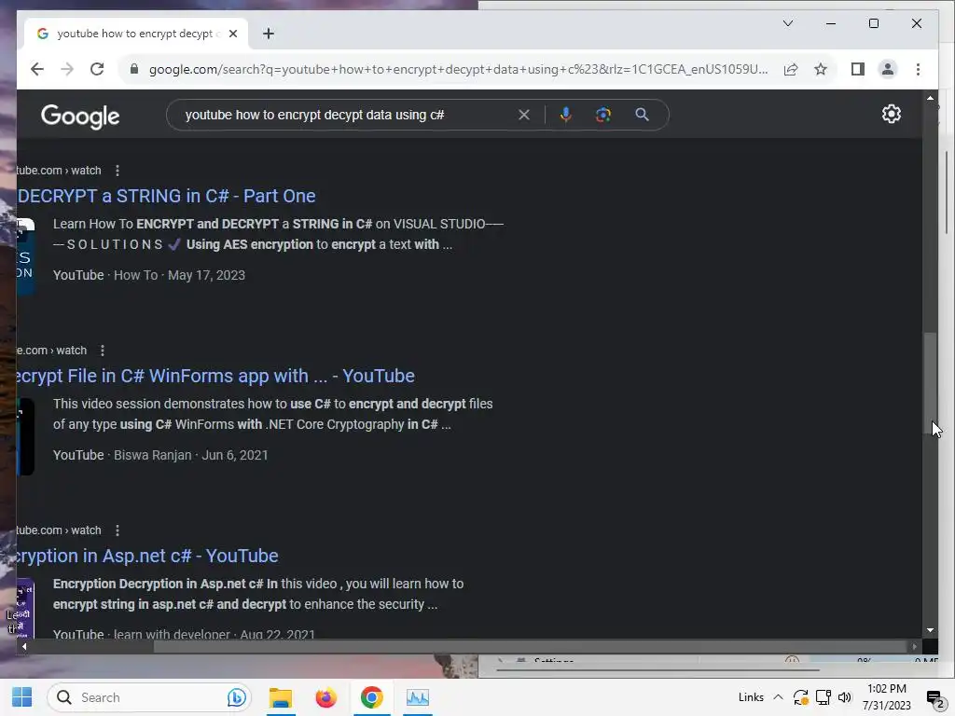This screenshot has height=716, width=955.
Task: Open the Chrome profile avatar
Action: [x=888, y=69]
